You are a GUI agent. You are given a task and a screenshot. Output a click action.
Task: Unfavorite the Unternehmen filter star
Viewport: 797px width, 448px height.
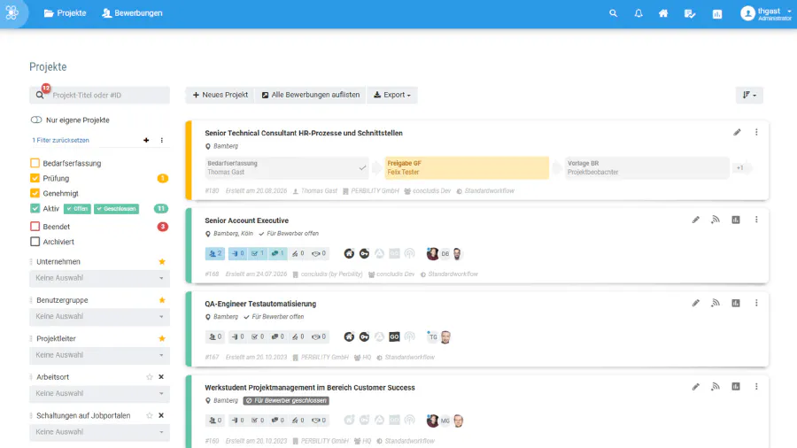162,261
